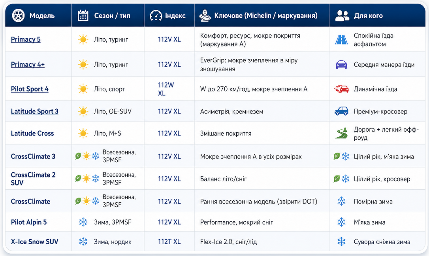The width and height of the screenshot is (429, 256).
Task: Click the CrossClimate 3 model name
Action: pyautogui.click(x=33, y=156)
